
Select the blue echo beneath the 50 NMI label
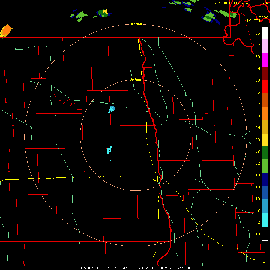112,110
